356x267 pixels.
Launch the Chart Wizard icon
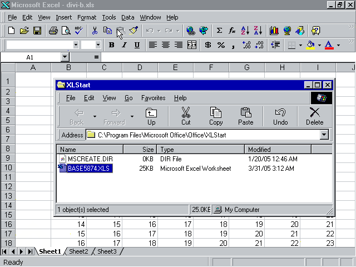click(274, 31)
